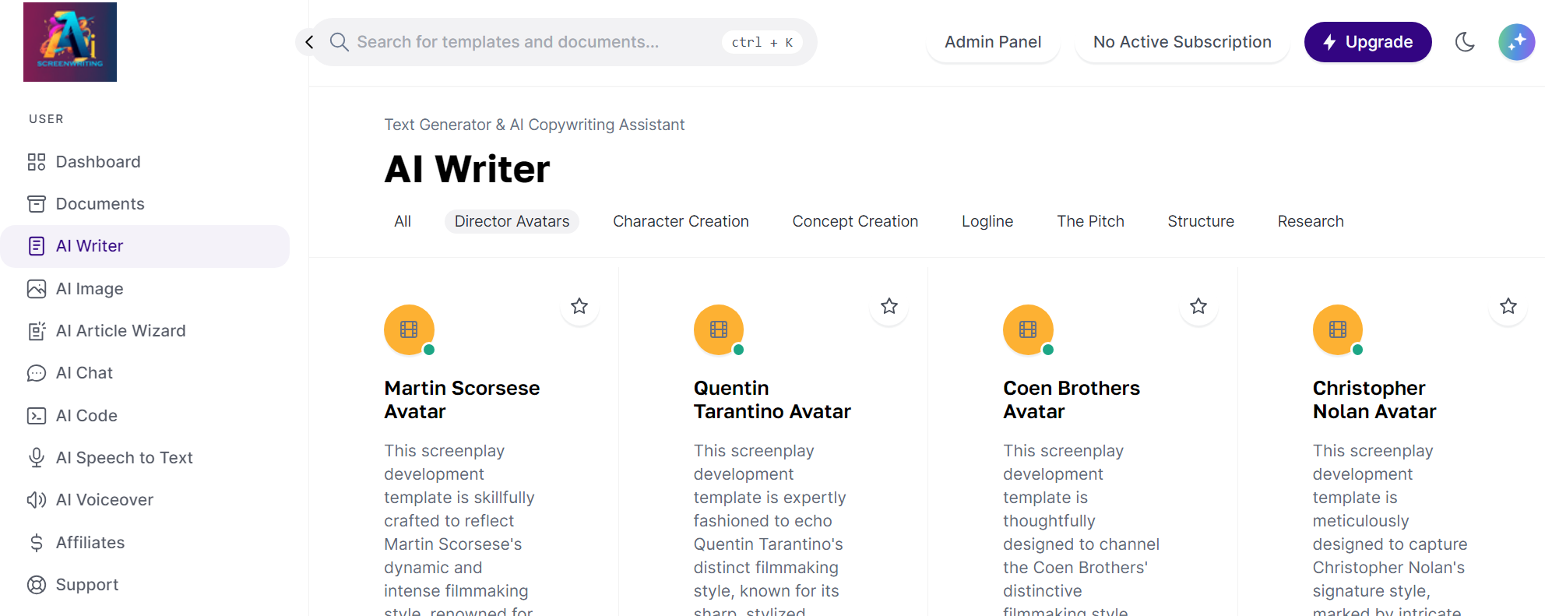Image resolution: width=1545 pixels, height=616 pixels.
Task: Click the Christopher Nolan Avatar film icon
Action: (x=1338, y=329)
